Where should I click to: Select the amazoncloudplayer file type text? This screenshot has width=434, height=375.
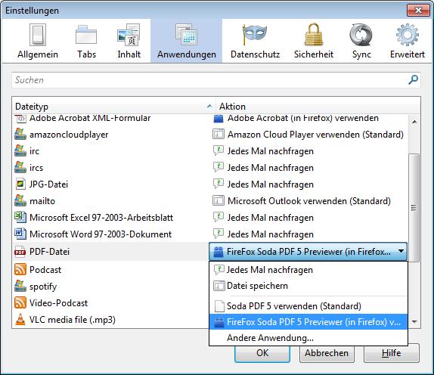tap(69, 135)
